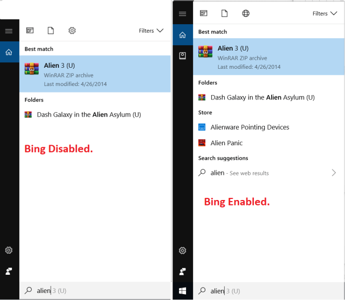Viewport: 345px width, 300px height.
Task: Click the Windows Start button
Action: 182,291
